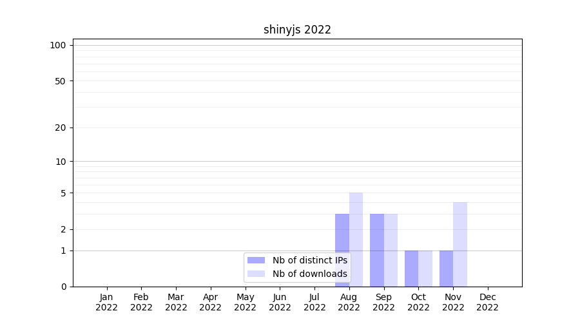Click the Jun 2022 x-axis label
Screen dimensions: 580x322
[x=280, y=302]
